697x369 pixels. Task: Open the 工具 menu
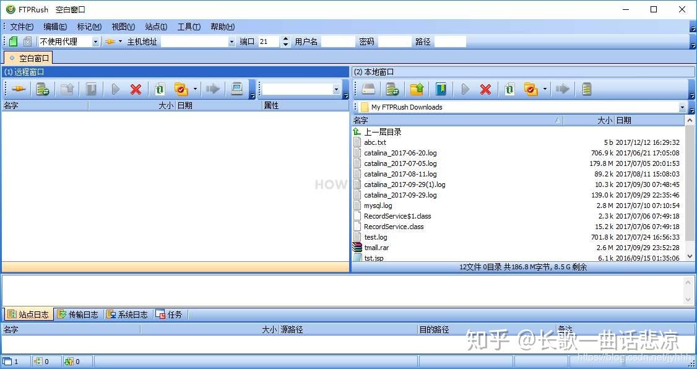[x=188, y=27]
